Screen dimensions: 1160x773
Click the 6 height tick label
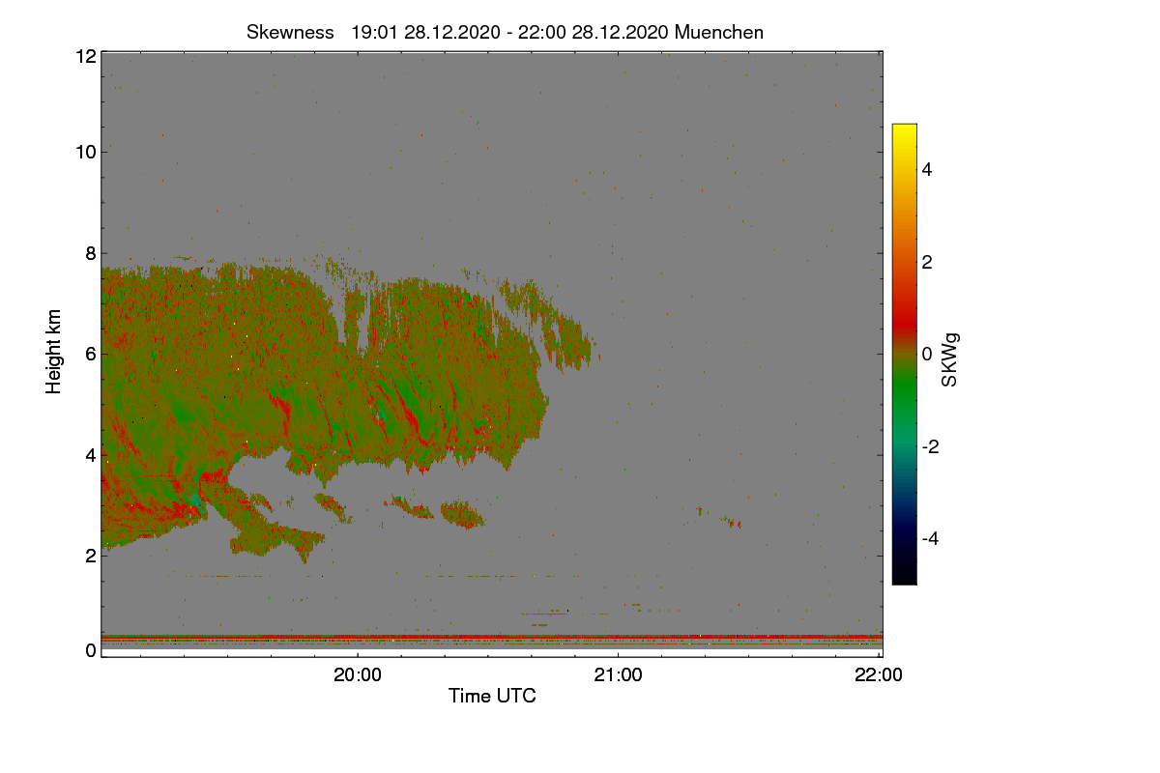coord(91,354)
